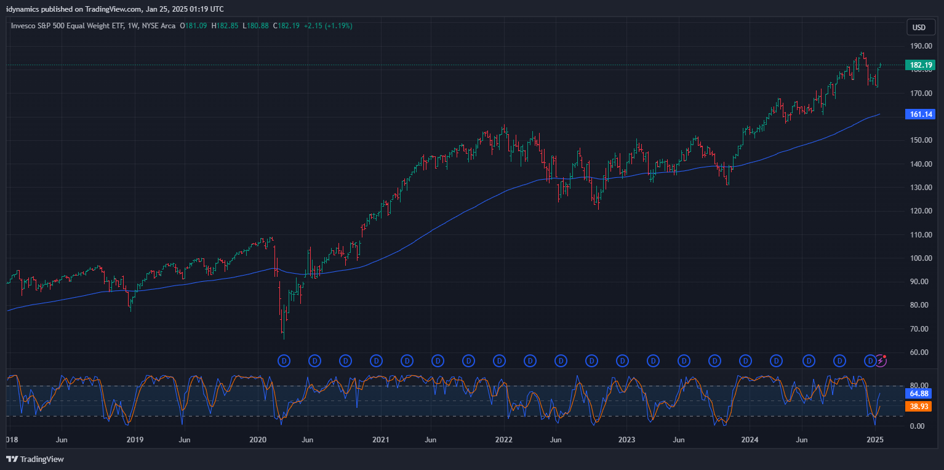Click the 2025 label on the time axis

(874, 440)
